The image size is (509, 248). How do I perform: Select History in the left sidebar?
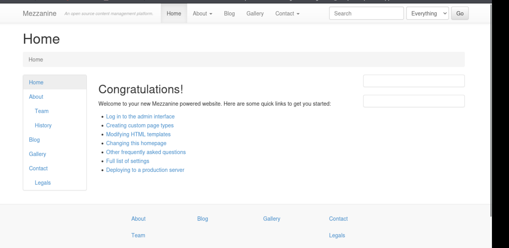coord(43,126)
